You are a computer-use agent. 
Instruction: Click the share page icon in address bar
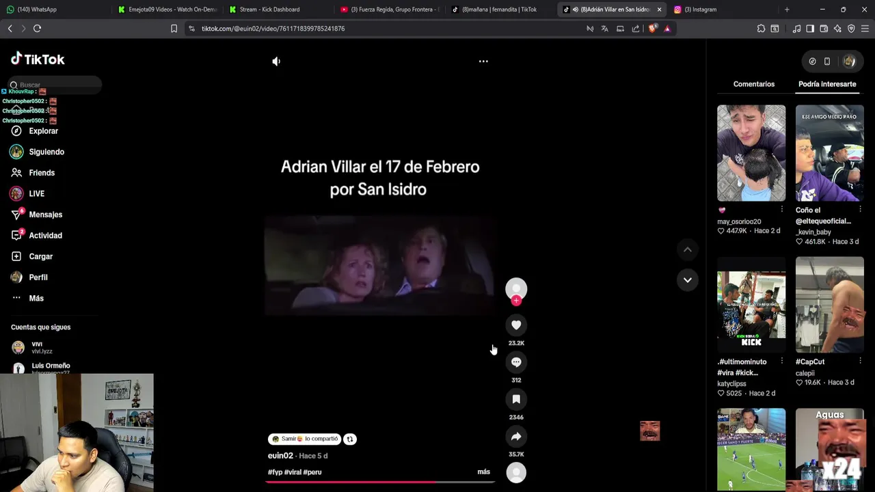pyautogui.click(x=636, y=29)
